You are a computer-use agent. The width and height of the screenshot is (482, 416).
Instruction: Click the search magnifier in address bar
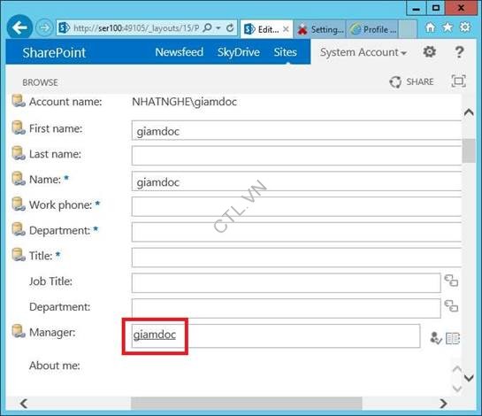[208, 28]
